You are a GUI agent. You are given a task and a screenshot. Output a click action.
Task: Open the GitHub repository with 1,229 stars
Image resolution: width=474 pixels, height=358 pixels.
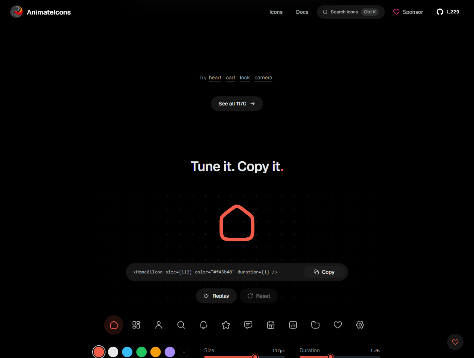coord(448,12)
